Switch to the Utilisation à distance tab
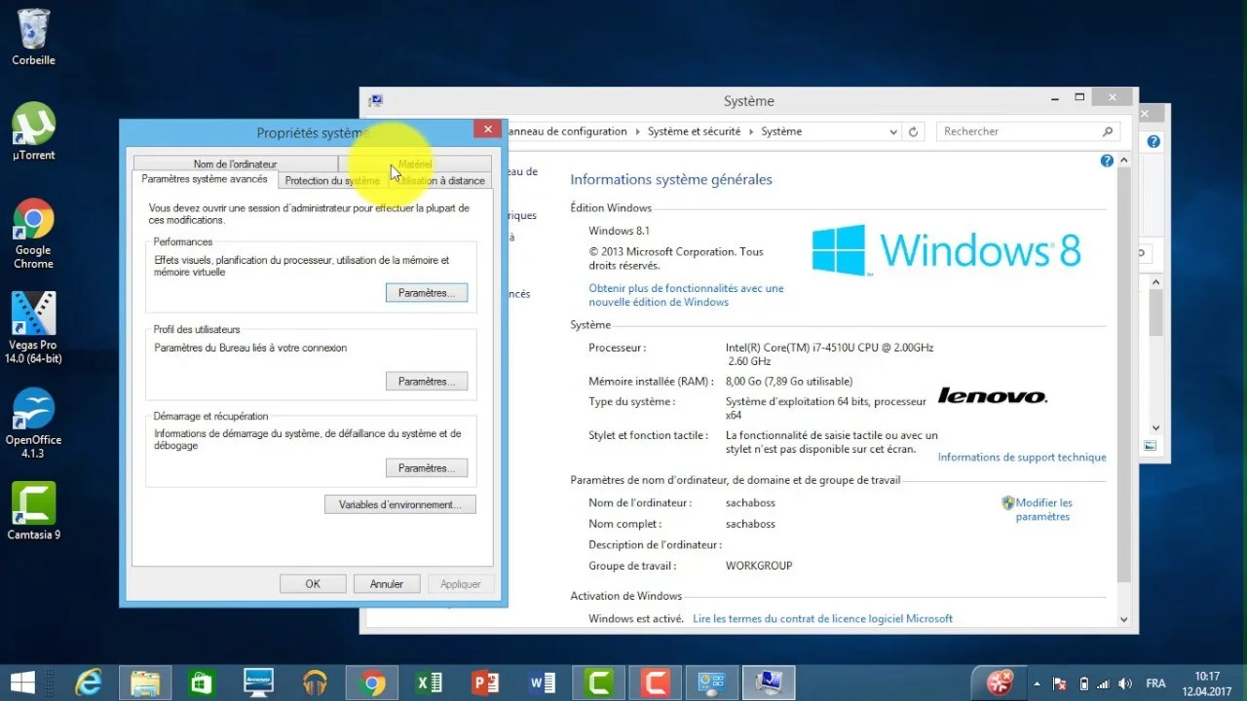The image size is (1247, 701). click(x=440, y=180)
